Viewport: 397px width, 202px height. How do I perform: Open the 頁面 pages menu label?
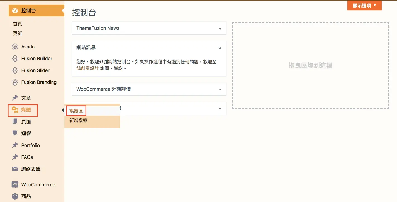26,122
